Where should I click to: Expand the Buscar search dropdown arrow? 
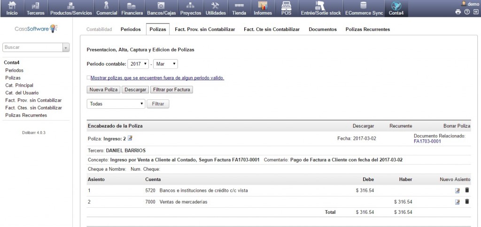(66, 47)
